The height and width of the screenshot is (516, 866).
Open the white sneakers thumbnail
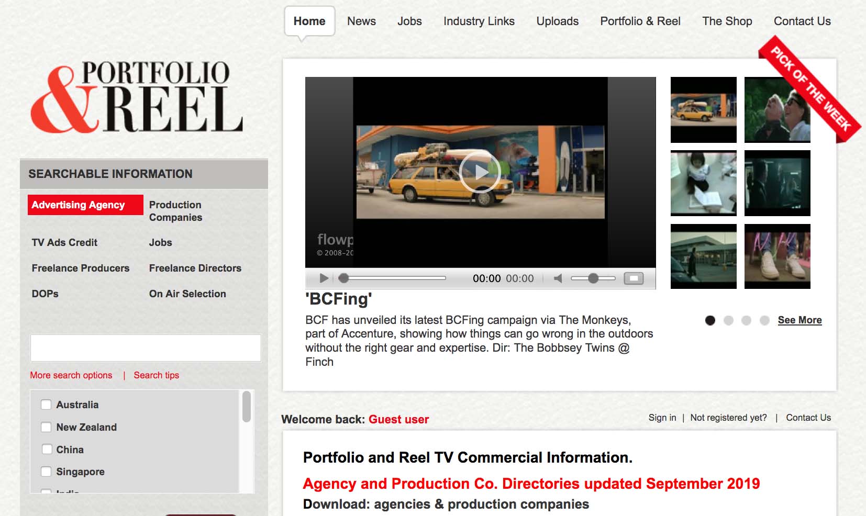(778, 256)
